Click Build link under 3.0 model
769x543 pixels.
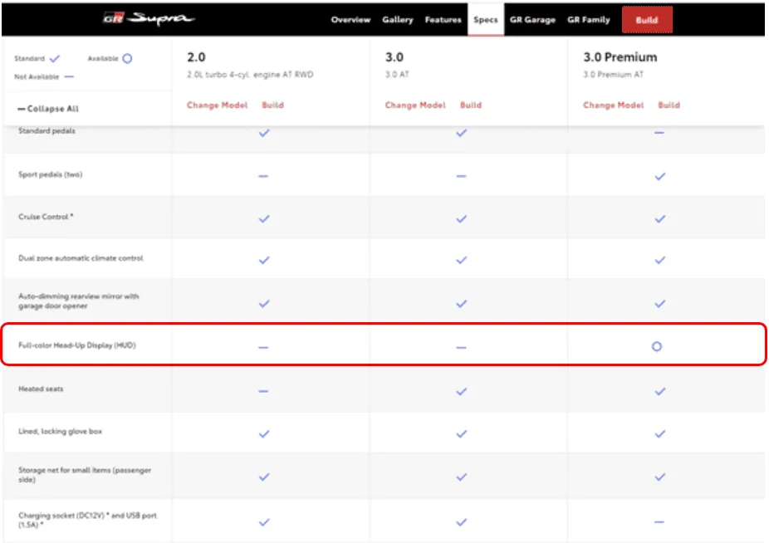(471, 105)
